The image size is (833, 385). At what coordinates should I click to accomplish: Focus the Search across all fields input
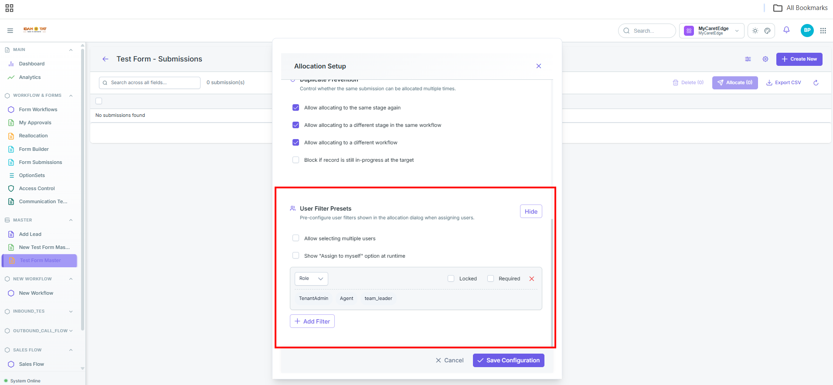[x=150, y=83]
